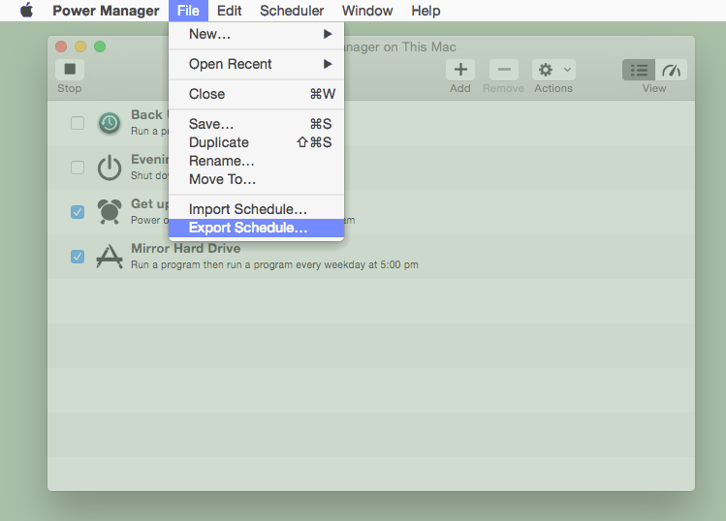Zoom the window with green button
This screenshot has height=521, width=726.
point(100,46)
